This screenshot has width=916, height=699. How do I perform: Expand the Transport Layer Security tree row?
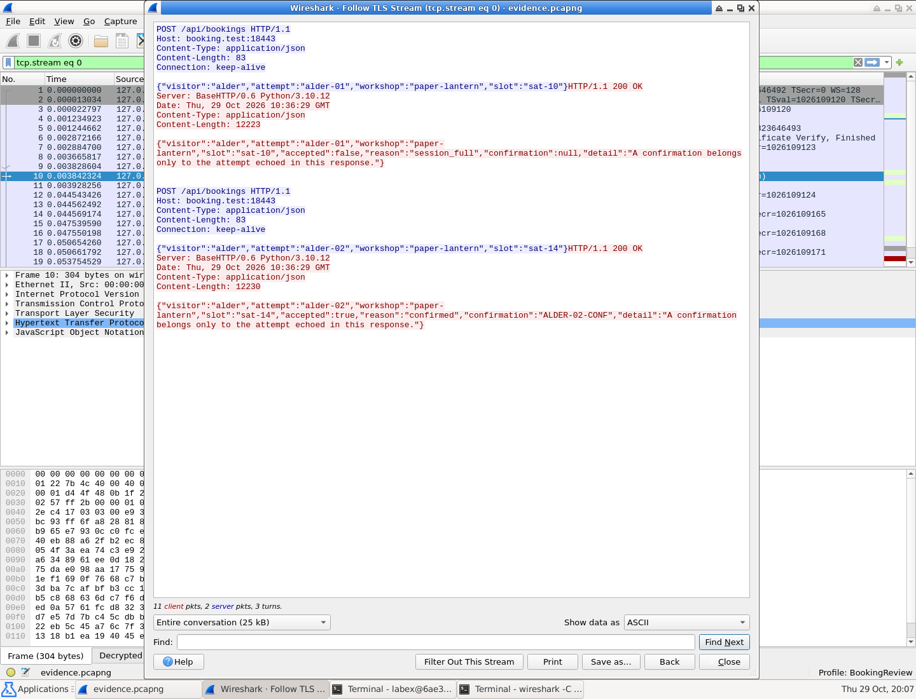7,313
